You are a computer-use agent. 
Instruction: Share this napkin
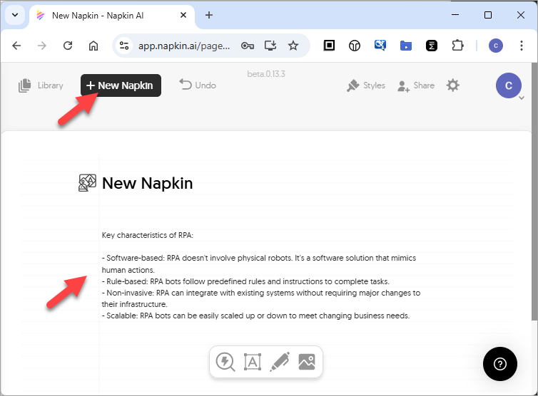click(416, 85)
